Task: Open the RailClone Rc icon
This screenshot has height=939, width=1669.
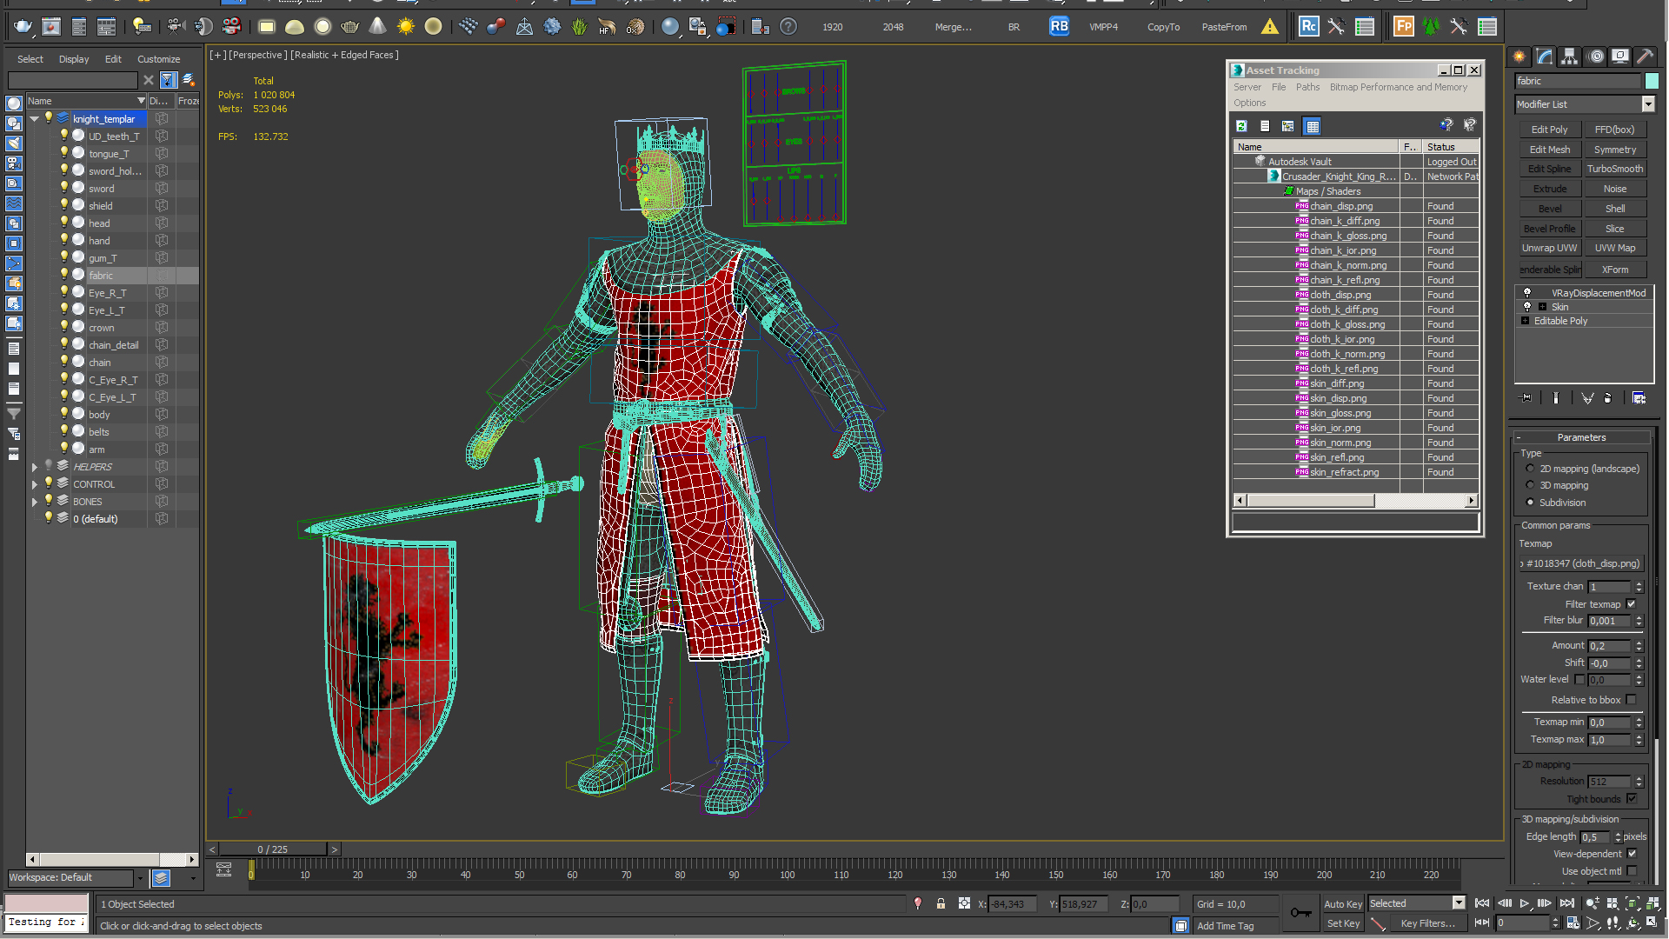Action: tap(1308, 27)
